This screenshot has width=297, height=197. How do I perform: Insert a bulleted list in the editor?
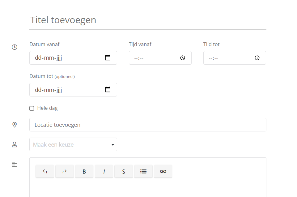143,171
